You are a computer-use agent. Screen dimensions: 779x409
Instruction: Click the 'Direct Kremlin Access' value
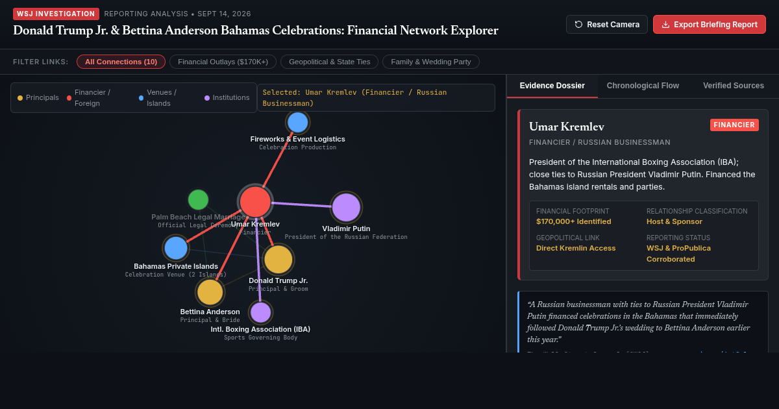coord(576,248)
